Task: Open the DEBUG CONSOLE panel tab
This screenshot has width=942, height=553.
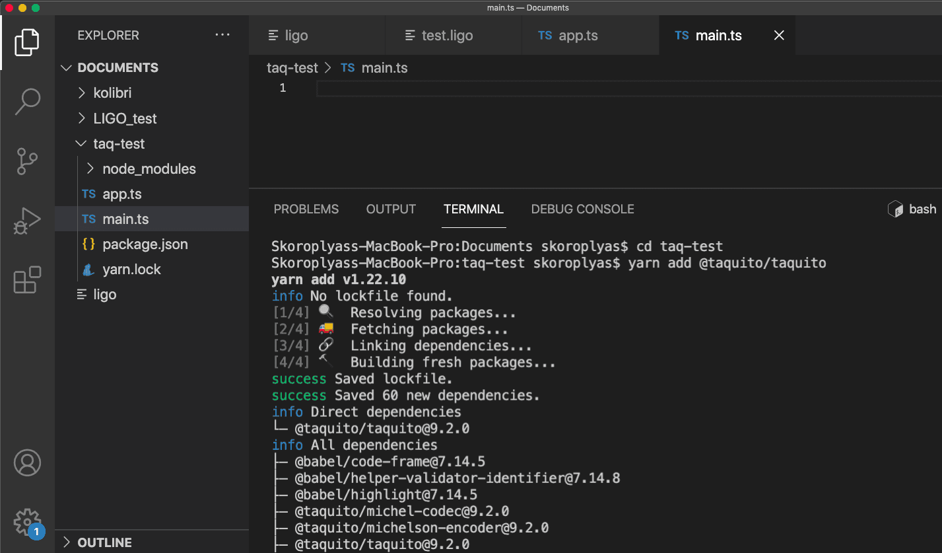Action: tap(582, 209)
